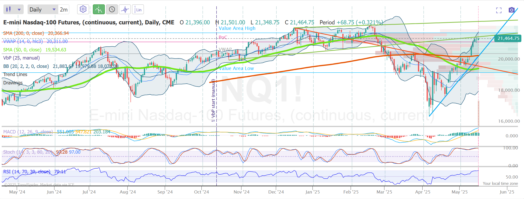
Task: Select the SMA (200, 0, close) indicator label
Action: (x=24, y=33)
